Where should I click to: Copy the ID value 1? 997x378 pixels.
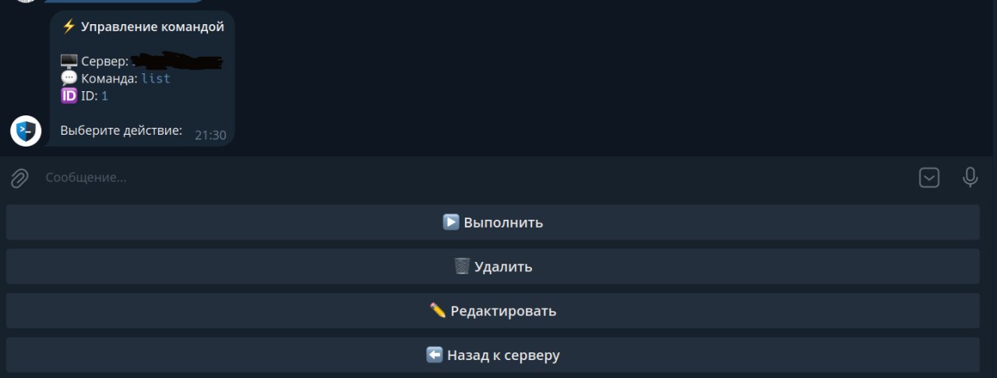(104, 96)
